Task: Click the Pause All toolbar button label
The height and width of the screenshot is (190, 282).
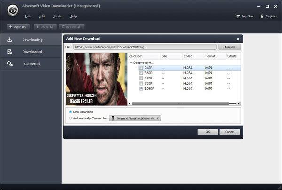Action: 47,27
